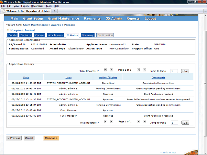This screenshot has height=155, width=207.
Task: Switch to the Summary tab
Action: click(88, 35)
